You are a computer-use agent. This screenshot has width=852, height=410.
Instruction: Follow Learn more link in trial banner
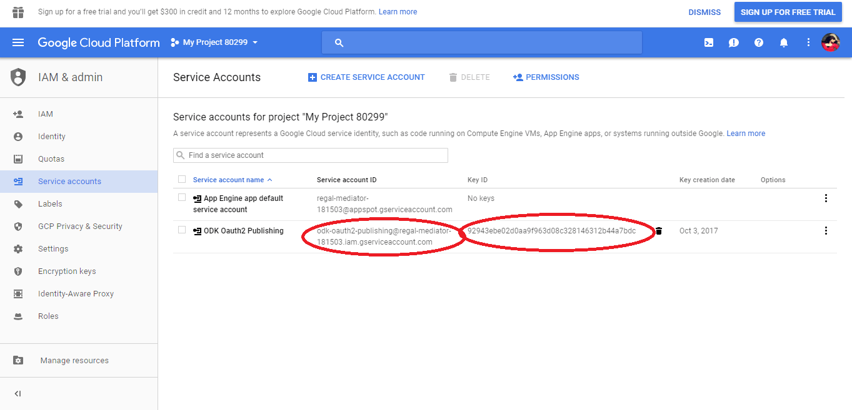398,12
